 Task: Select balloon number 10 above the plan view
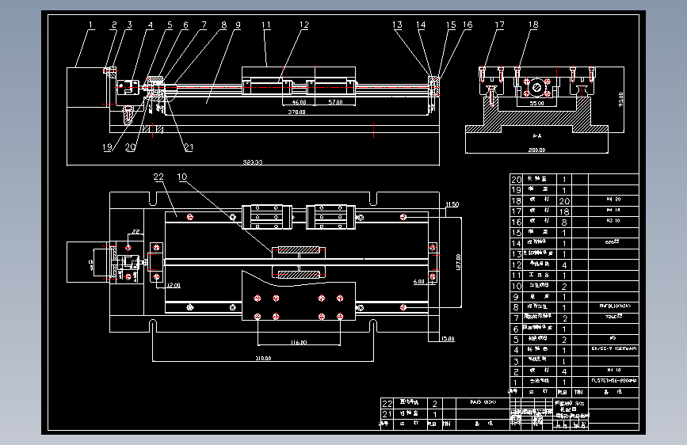point(181,177)
